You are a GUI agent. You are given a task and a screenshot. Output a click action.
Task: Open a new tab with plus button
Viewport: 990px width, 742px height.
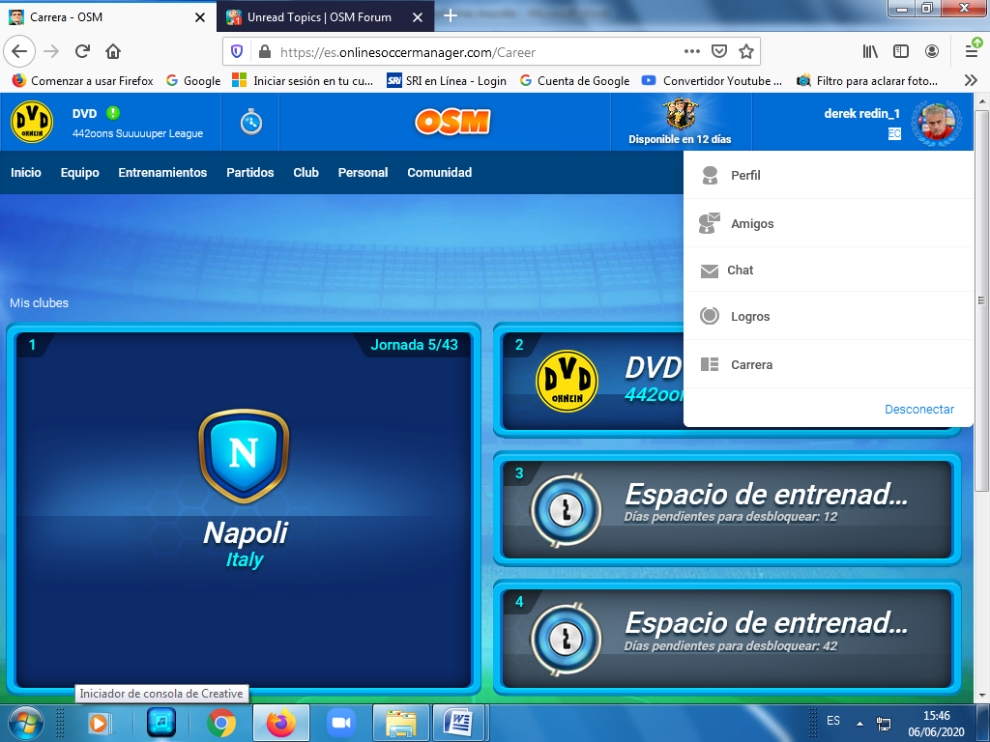pos(451,15)
